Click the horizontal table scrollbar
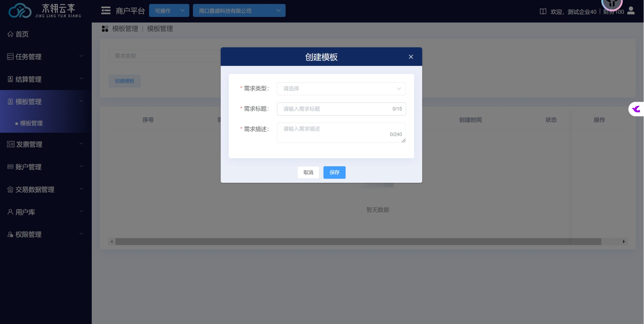The image size is (644, 324). [358, 242]
